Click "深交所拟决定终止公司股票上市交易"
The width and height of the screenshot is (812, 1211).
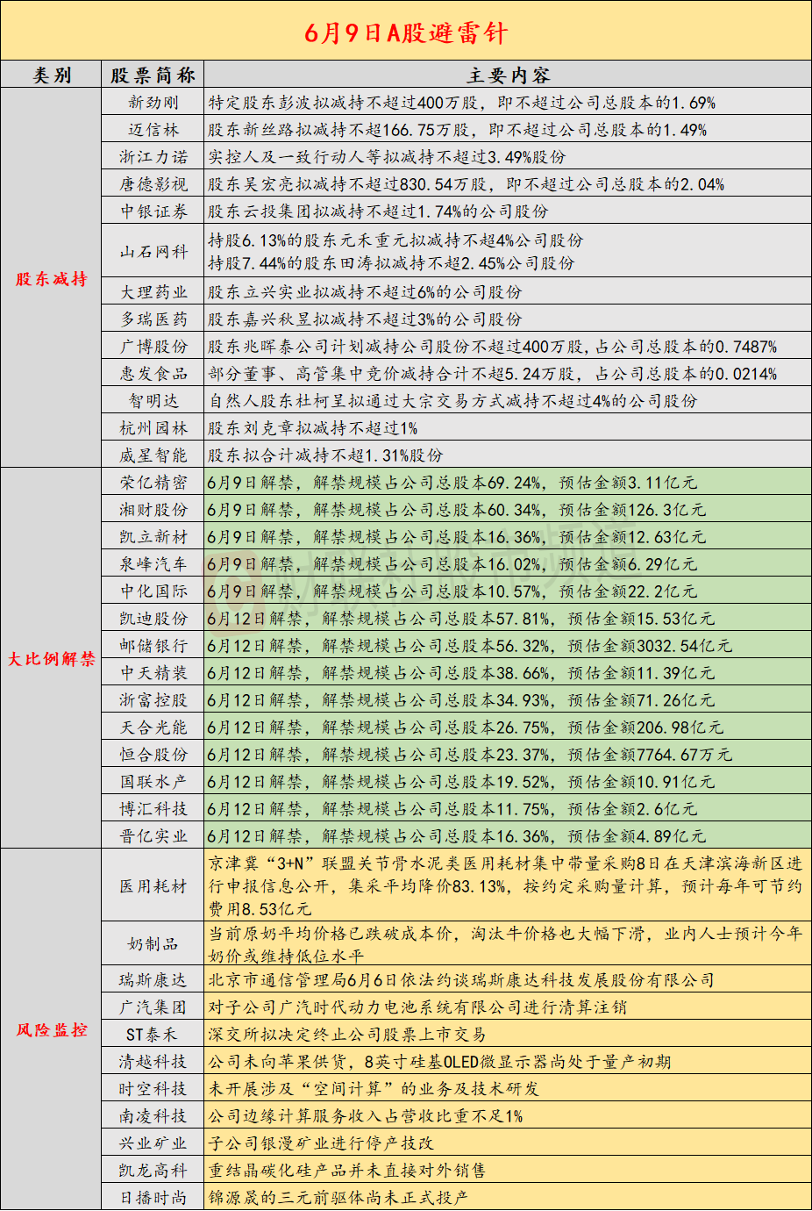[347, 1035]
